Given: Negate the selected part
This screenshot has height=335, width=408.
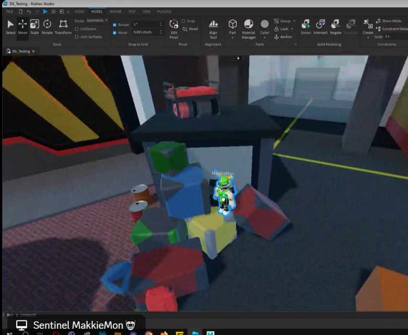Looking at the screenshot, I should click(335, 27).
